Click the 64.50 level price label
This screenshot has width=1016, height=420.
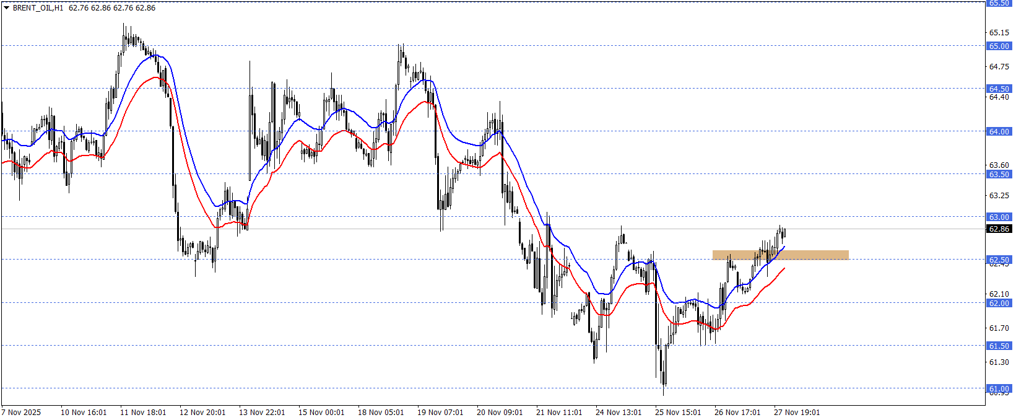(x=999, y=89)
